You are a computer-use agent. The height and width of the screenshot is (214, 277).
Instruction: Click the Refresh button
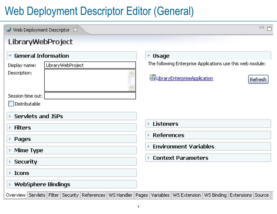(x=258, y=79)
